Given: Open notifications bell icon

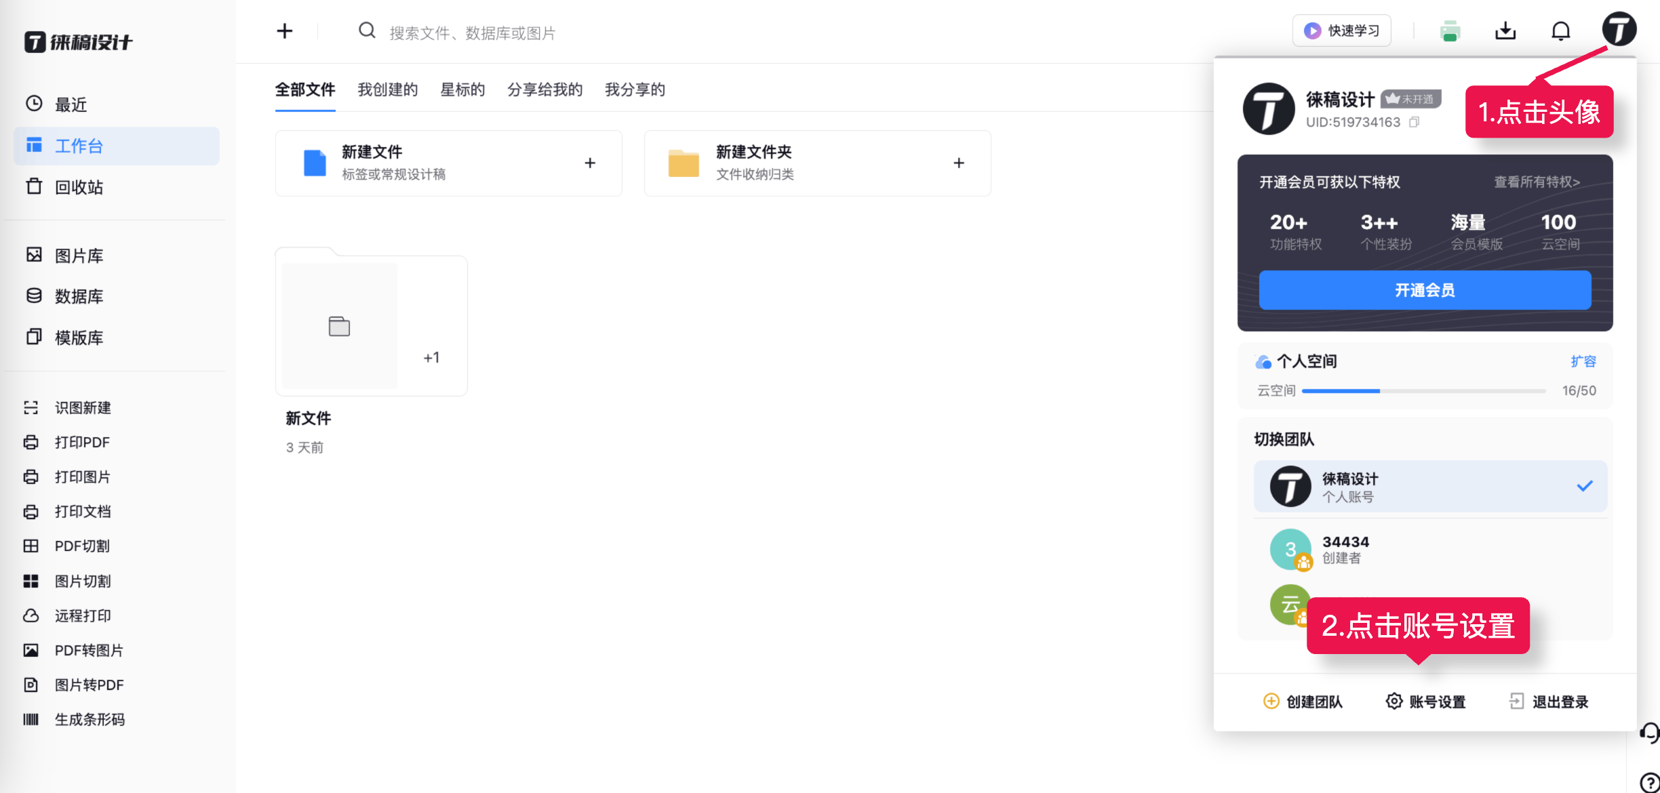Looking at the screenshot, I should pos(1561,31).
